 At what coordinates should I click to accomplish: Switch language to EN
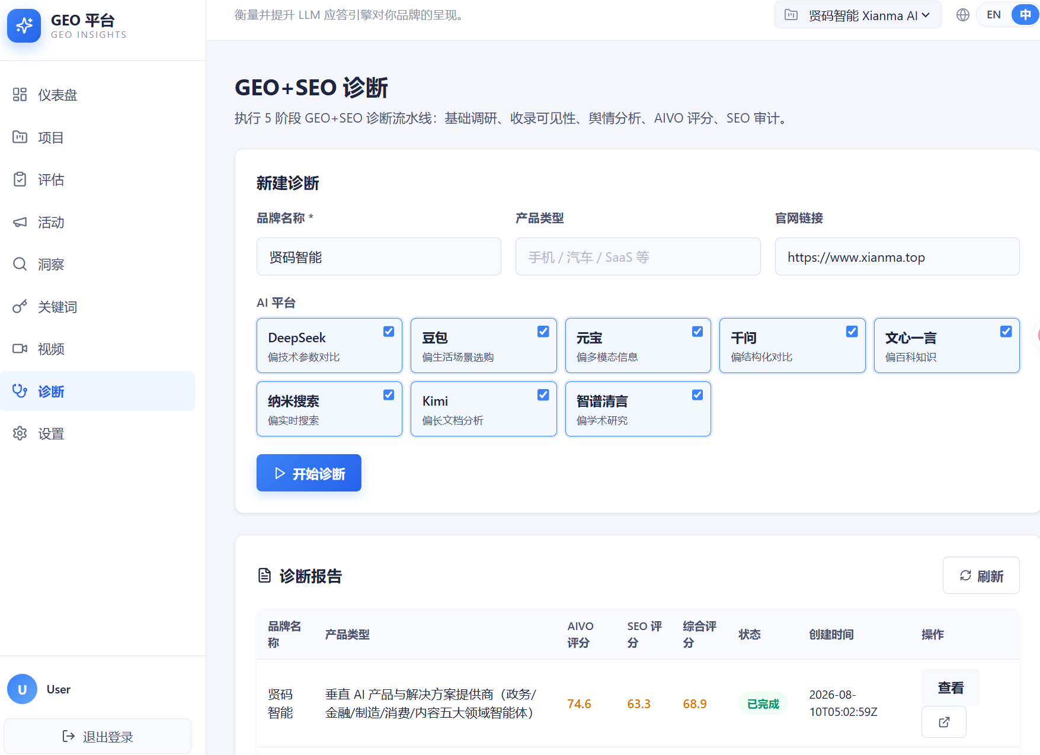[994, 15]
